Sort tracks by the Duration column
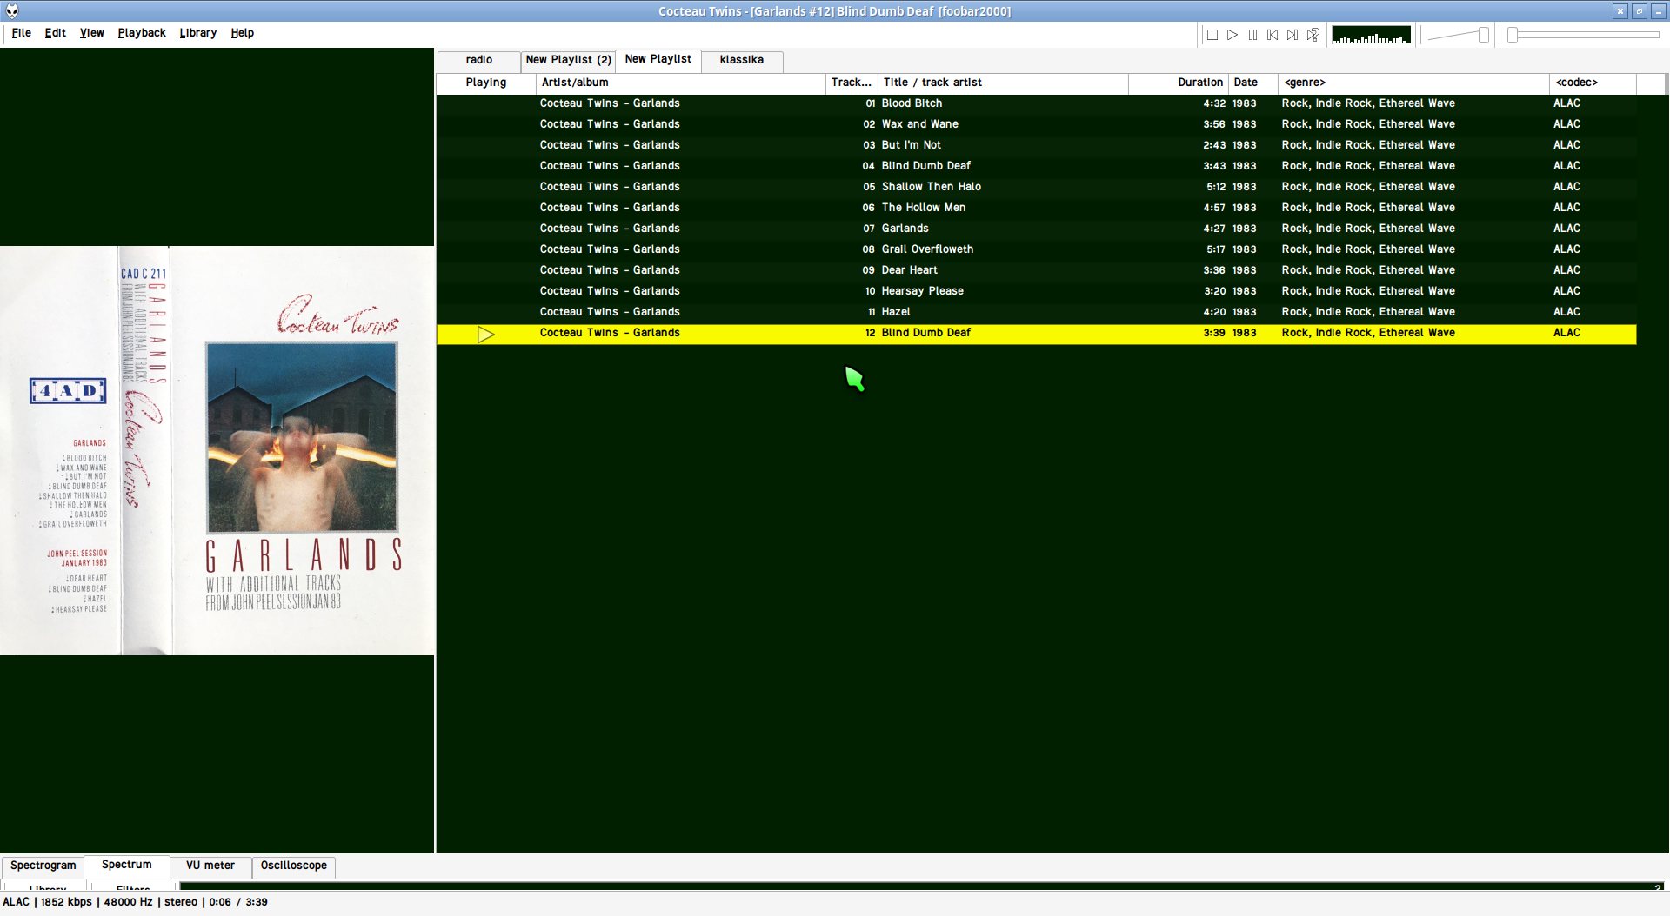 tap(1200, 83)
